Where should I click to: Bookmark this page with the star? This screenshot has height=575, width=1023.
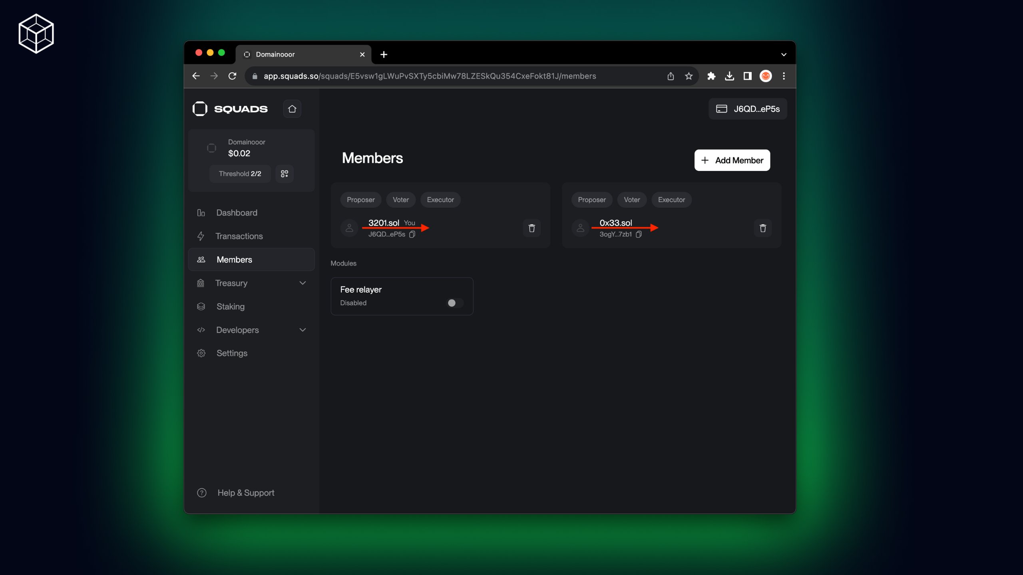coord(689,76)
